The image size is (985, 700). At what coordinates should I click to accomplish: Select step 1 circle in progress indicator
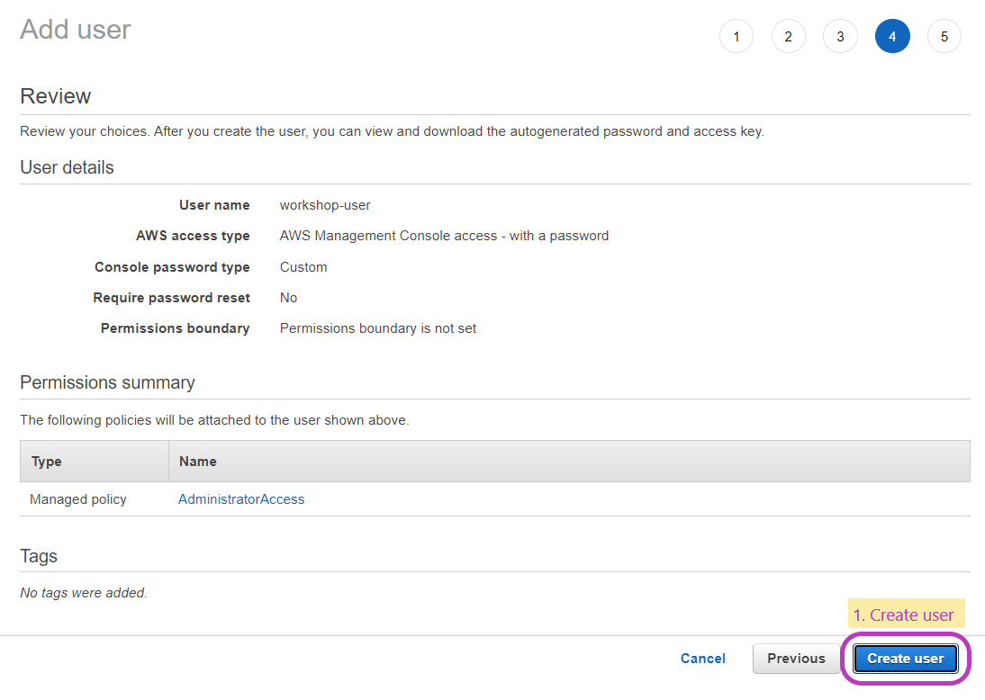pyautogui.click(x=736, y=36)
